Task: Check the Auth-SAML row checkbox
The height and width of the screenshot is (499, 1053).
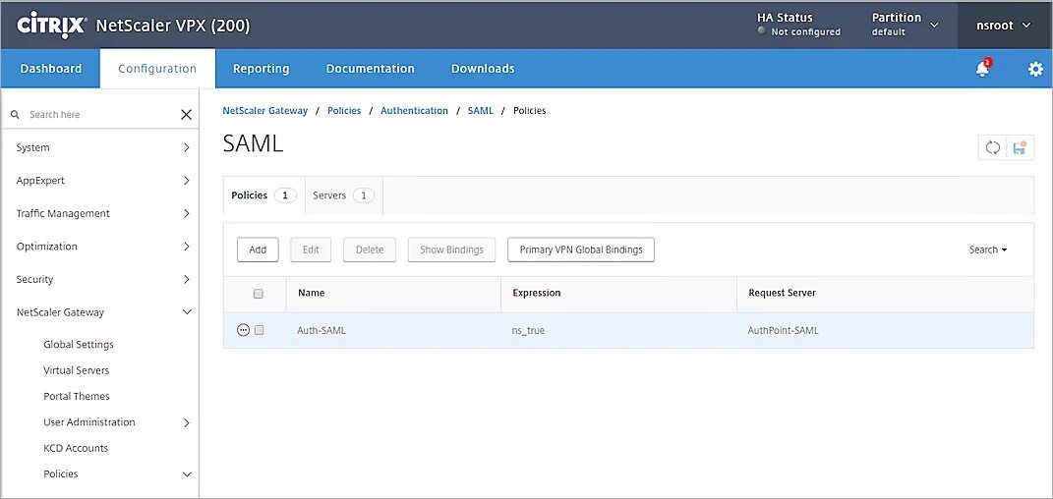Action: (x=260, y=330)
